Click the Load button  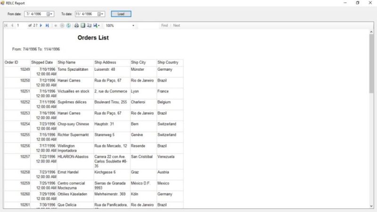pyautogui.click(x=121, y=14)
